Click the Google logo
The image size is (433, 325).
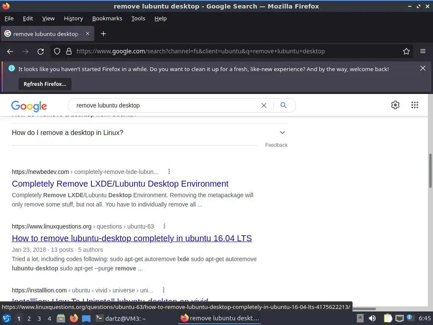(x=29, y=106)
